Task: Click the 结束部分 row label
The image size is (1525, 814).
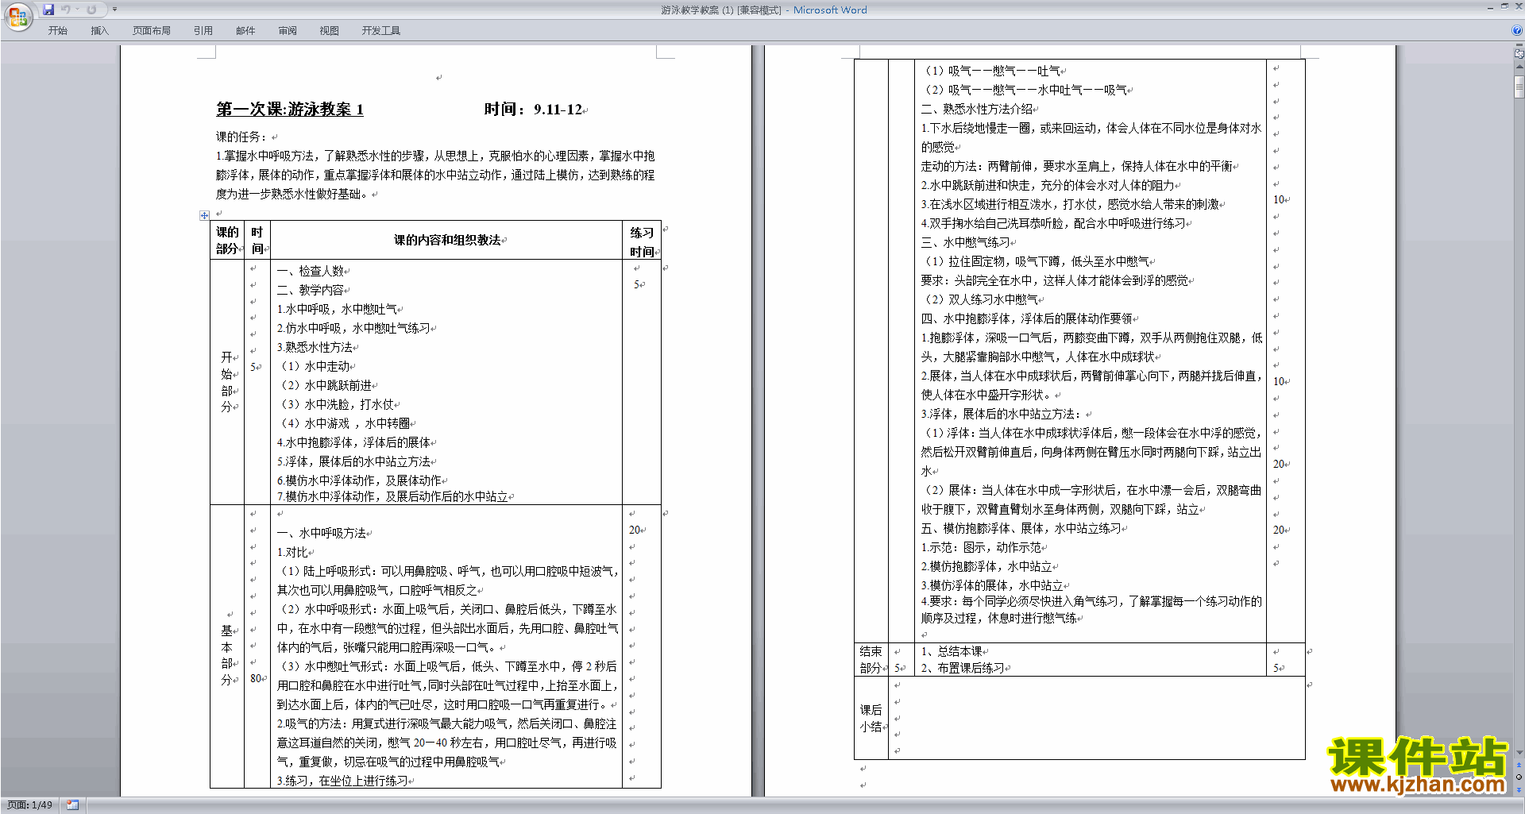Action: pos(871,660)
